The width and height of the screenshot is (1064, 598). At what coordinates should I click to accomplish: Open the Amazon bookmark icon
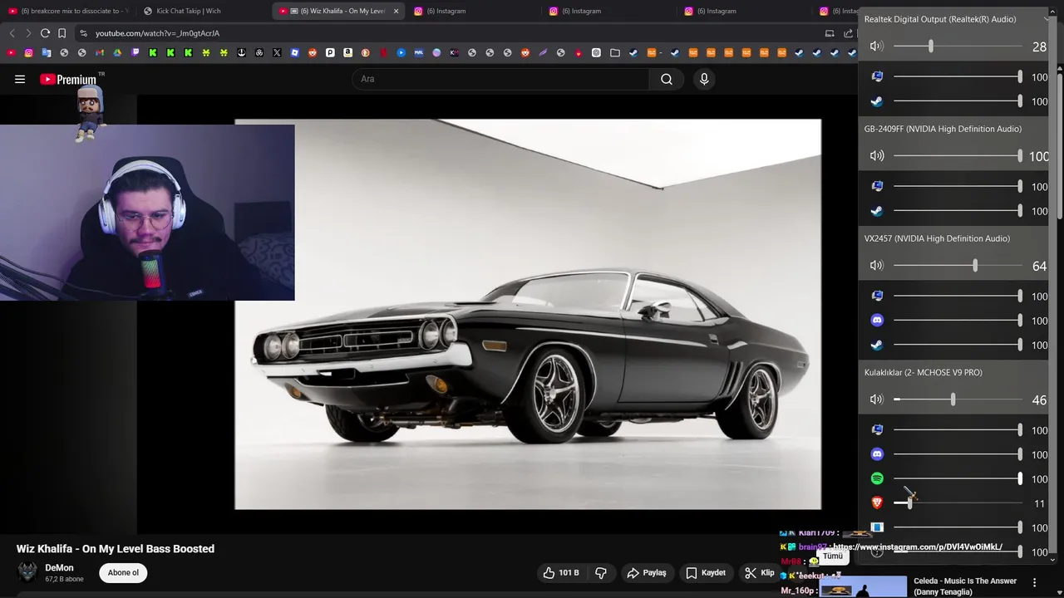click(x=347, y=53)
